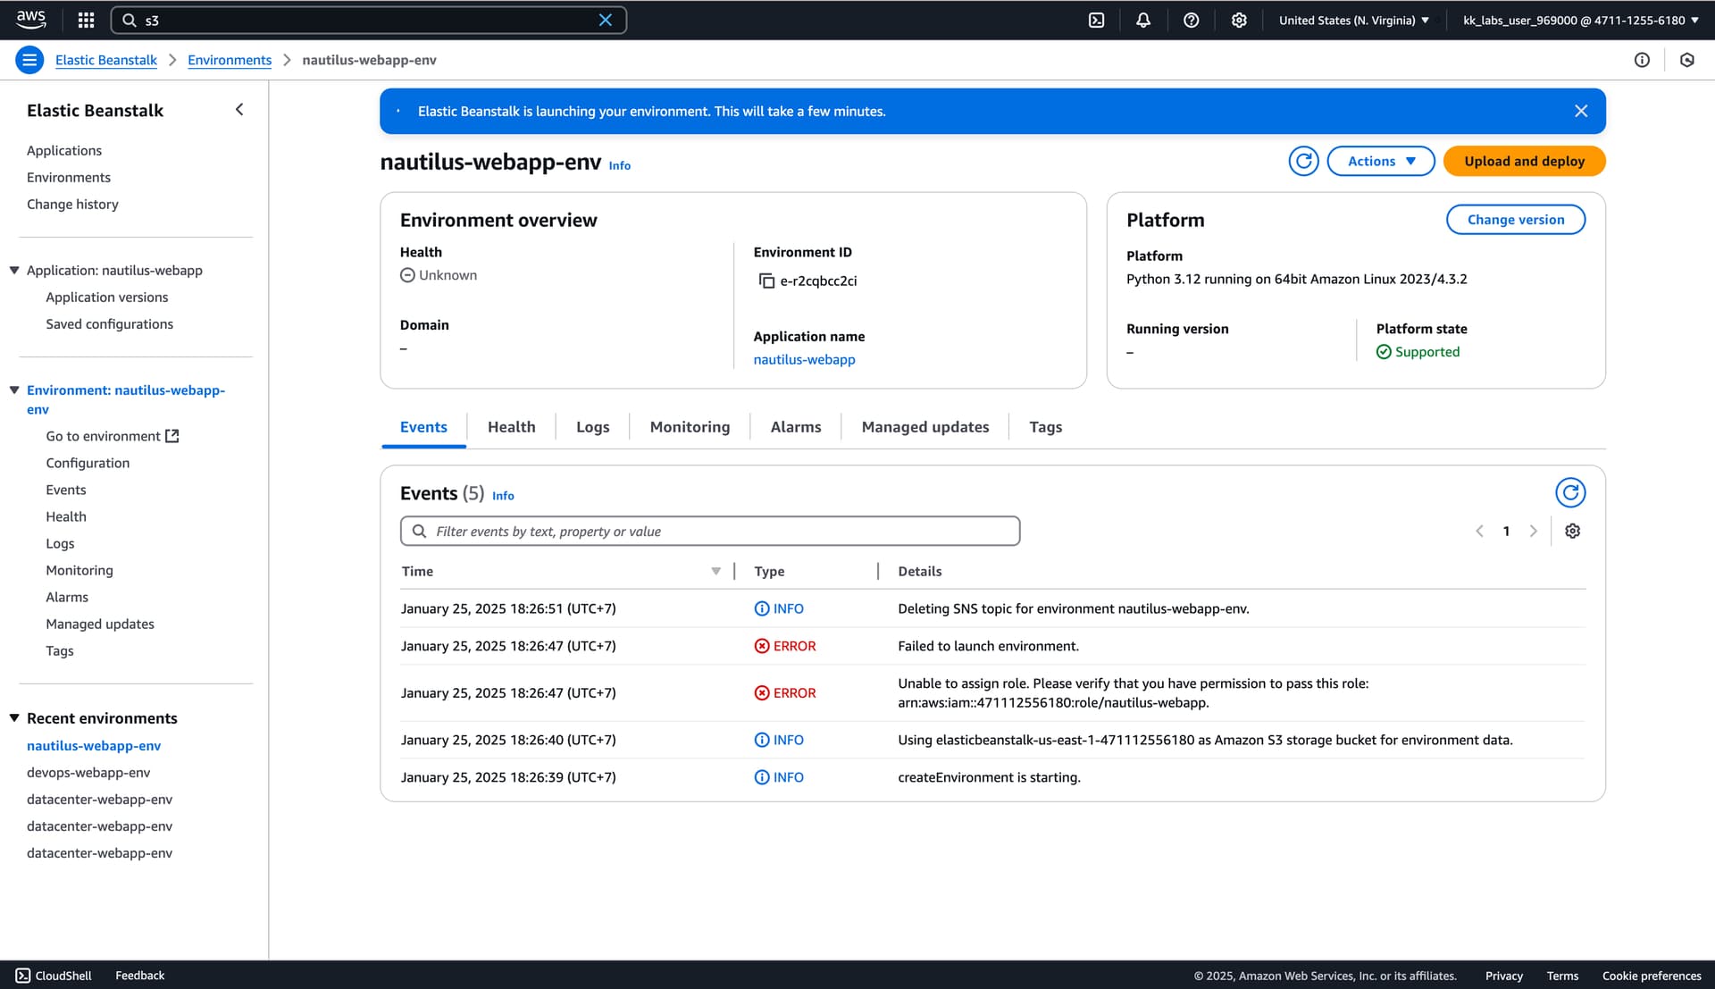The image size is (1715, 989).
Task: Clear the search box with X icon
Action: (x=605, y=20)
